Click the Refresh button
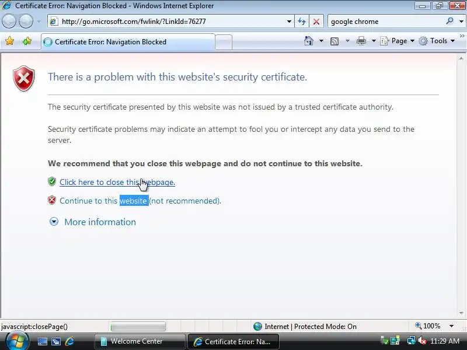 tap(302, 22)
